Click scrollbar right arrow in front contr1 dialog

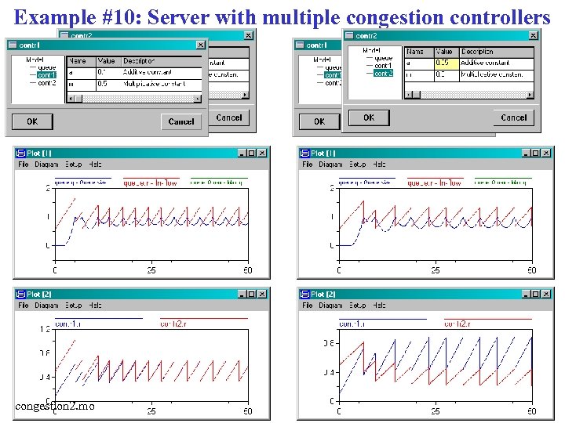pos(198,99)
